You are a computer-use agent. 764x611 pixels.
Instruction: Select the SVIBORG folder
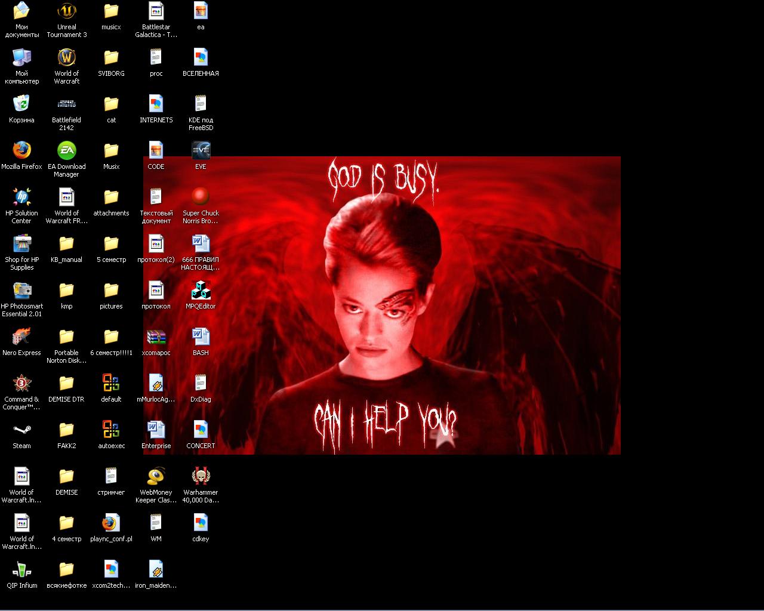pos(111,57)
